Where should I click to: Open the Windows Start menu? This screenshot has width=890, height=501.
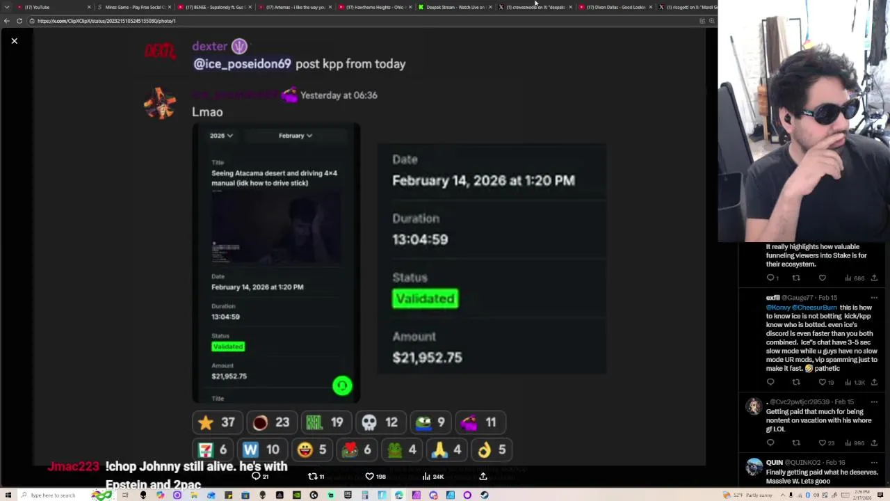(x=8, y=495)
